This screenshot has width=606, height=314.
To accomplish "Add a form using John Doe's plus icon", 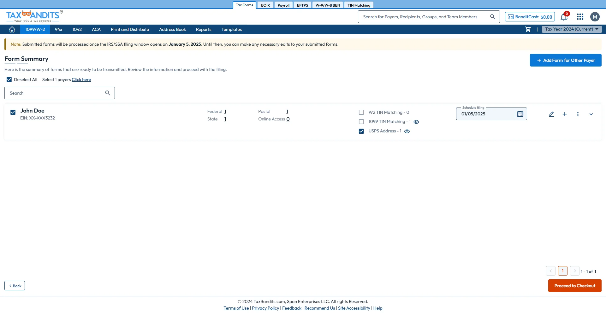I will [x=565, y=114].
